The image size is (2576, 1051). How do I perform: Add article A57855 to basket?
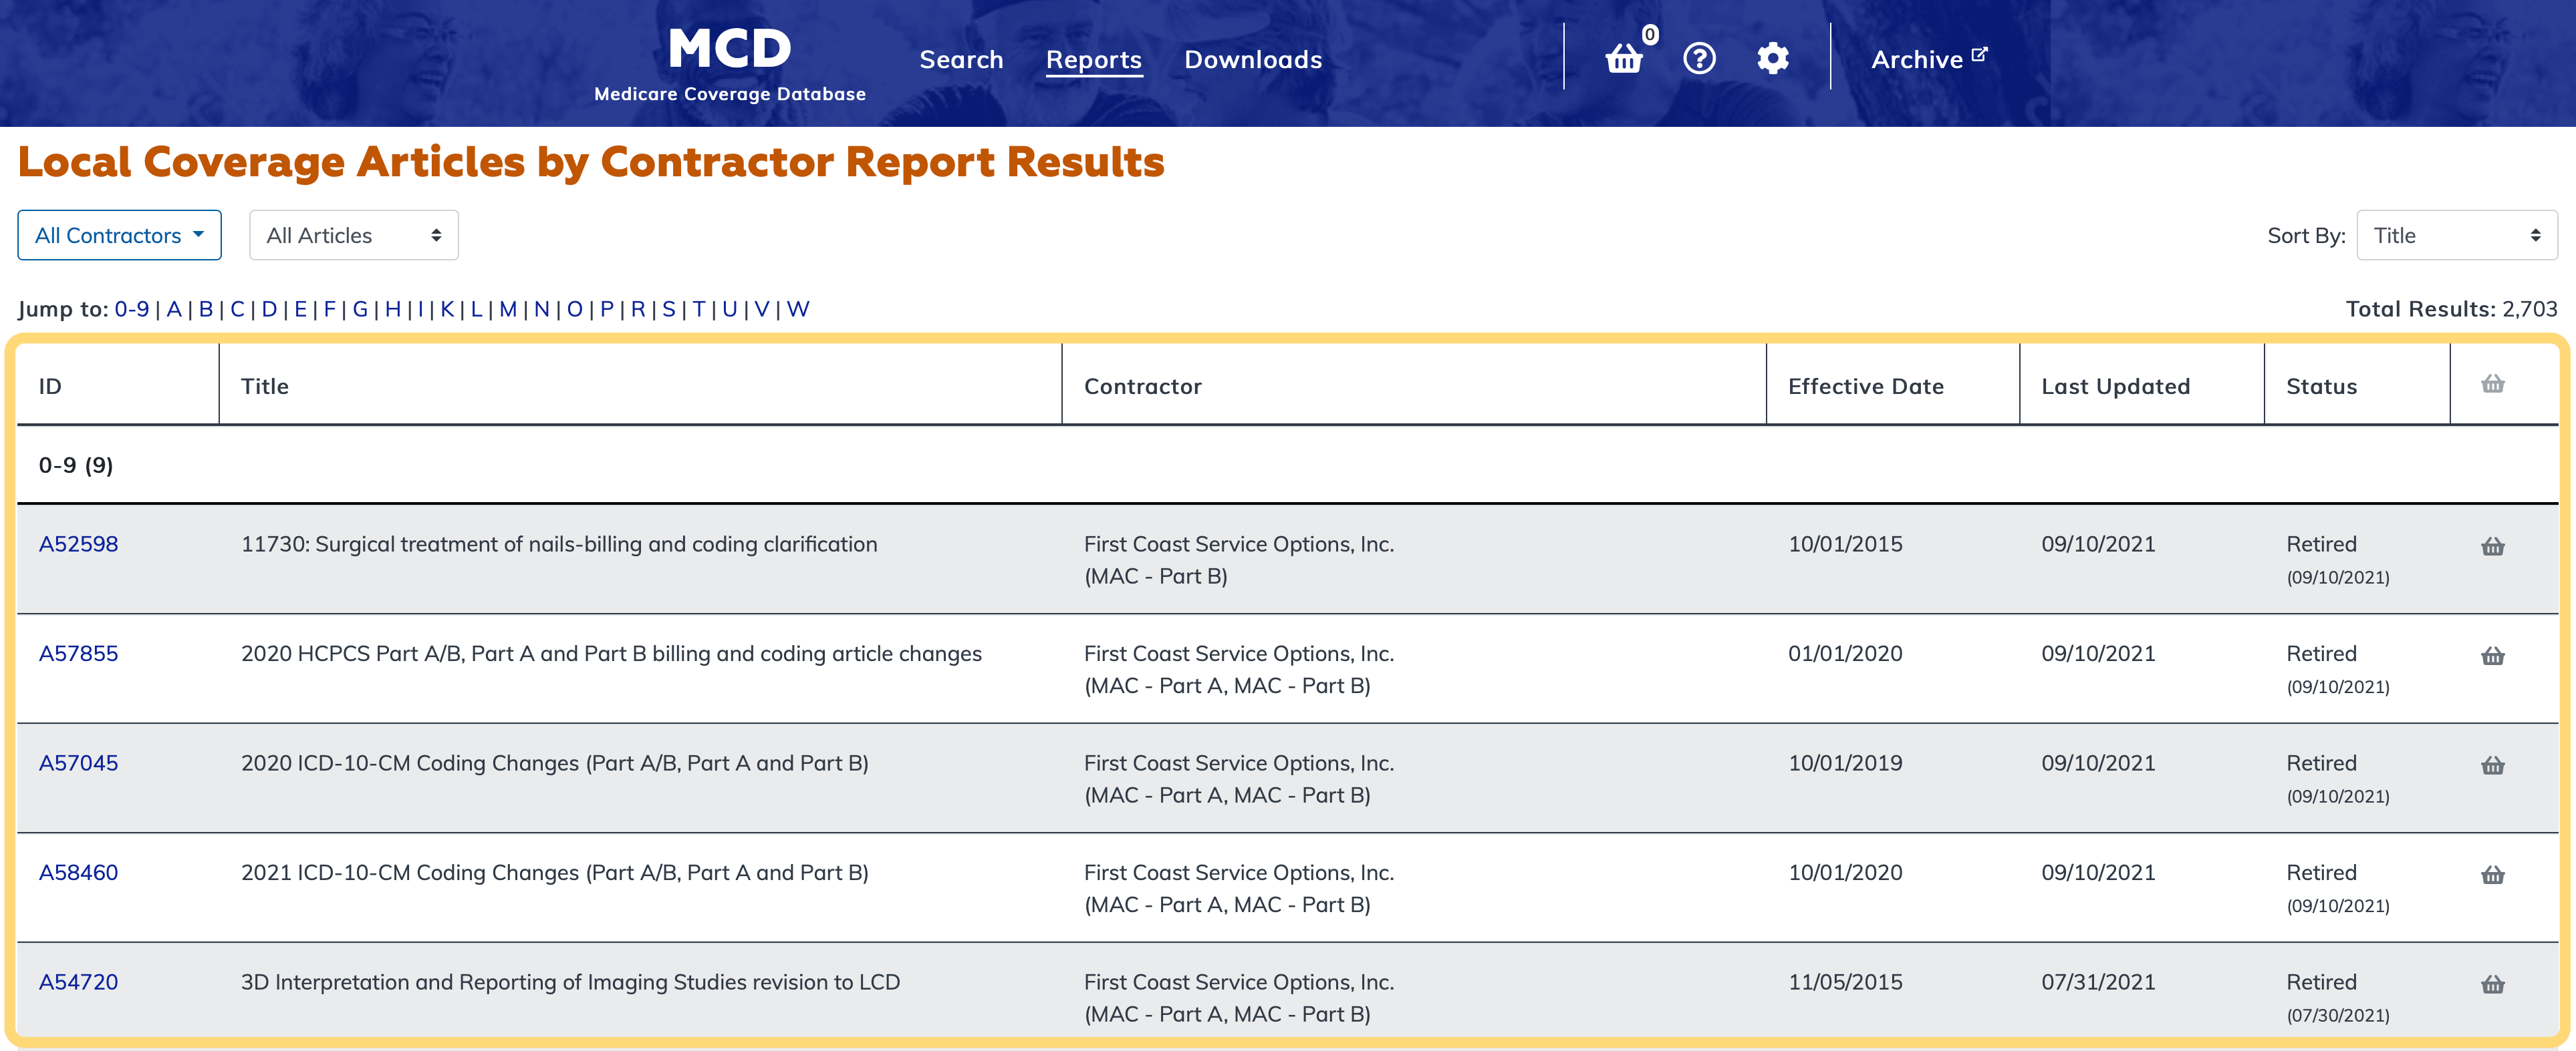[2492, 656]
